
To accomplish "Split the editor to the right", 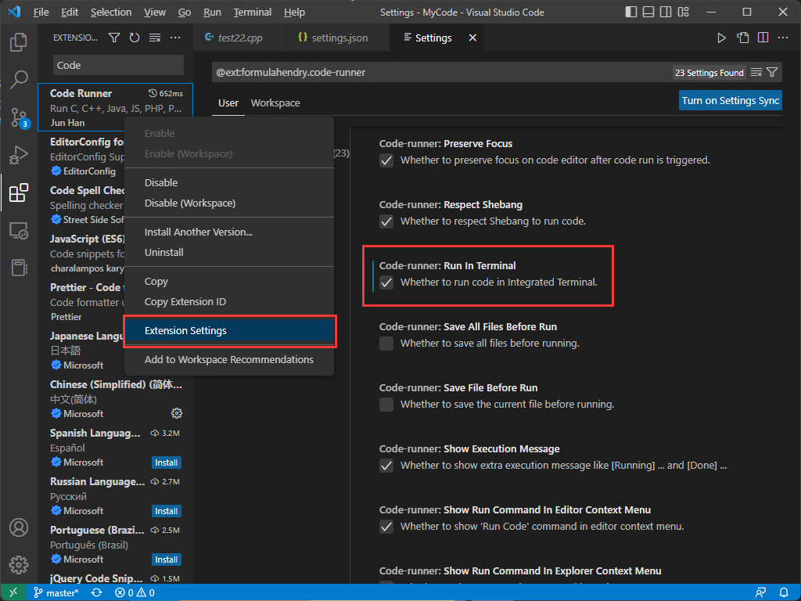I will 763,38.
